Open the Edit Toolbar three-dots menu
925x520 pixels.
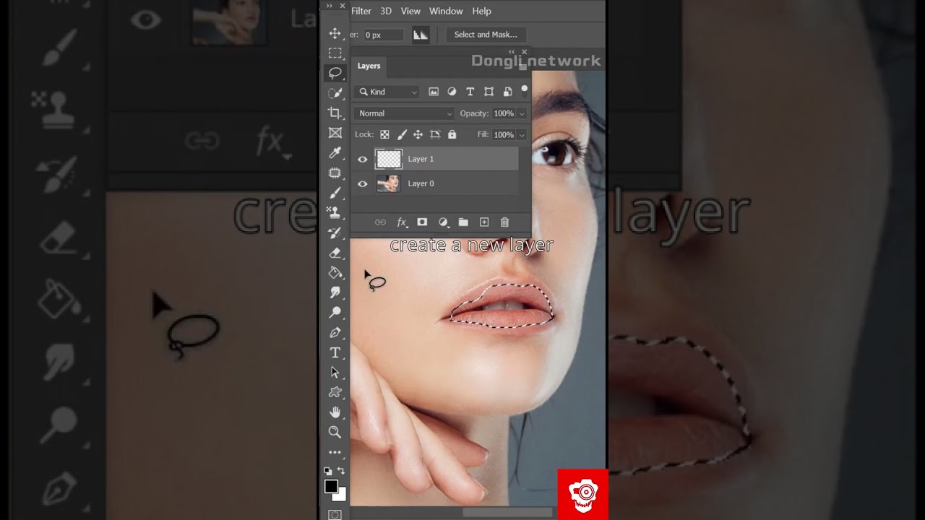pyautogui.click(x=335, y=452)
